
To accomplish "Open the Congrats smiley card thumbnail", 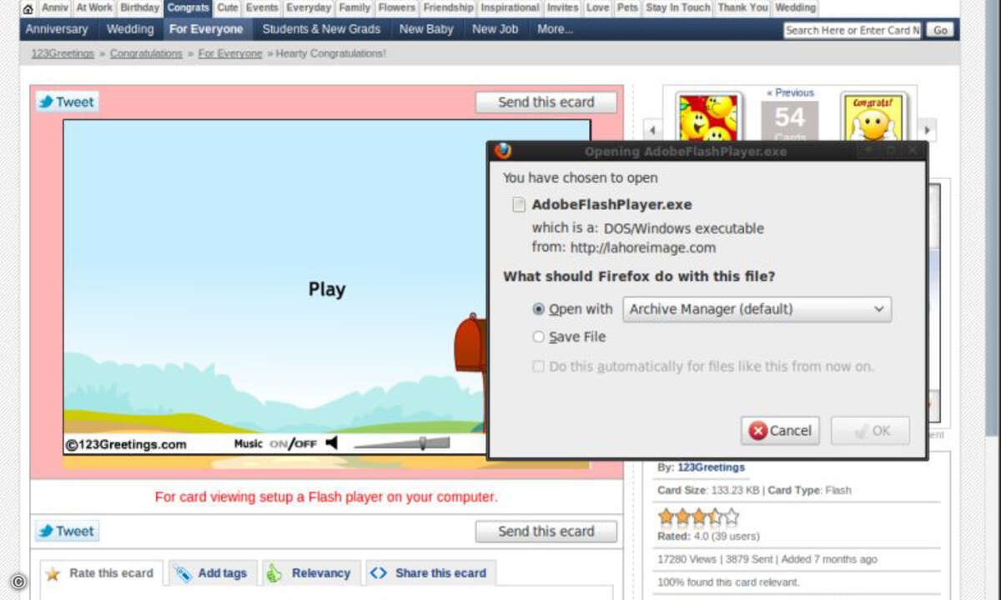I will click(873, 117).
